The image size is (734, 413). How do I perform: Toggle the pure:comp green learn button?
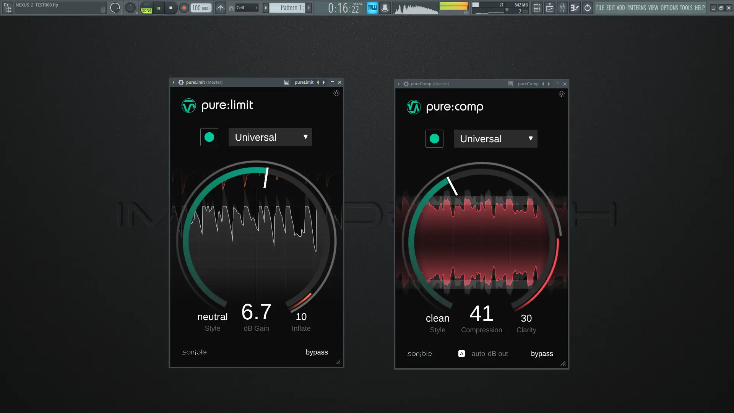click(x=434, y=139)
